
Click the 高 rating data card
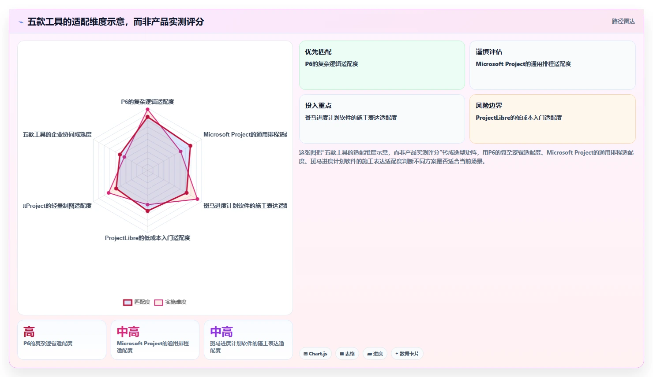pos(62,340)
